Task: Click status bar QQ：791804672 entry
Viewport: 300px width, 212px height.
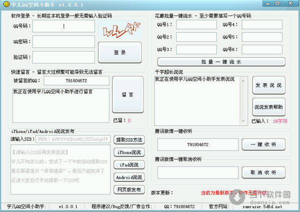Action: pos(179,207)
